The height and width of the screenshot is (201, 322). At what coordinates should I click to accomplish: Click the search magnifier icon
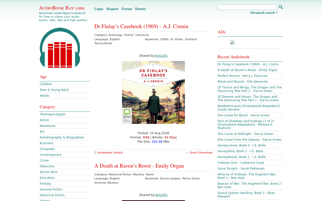tap(281, 7)
